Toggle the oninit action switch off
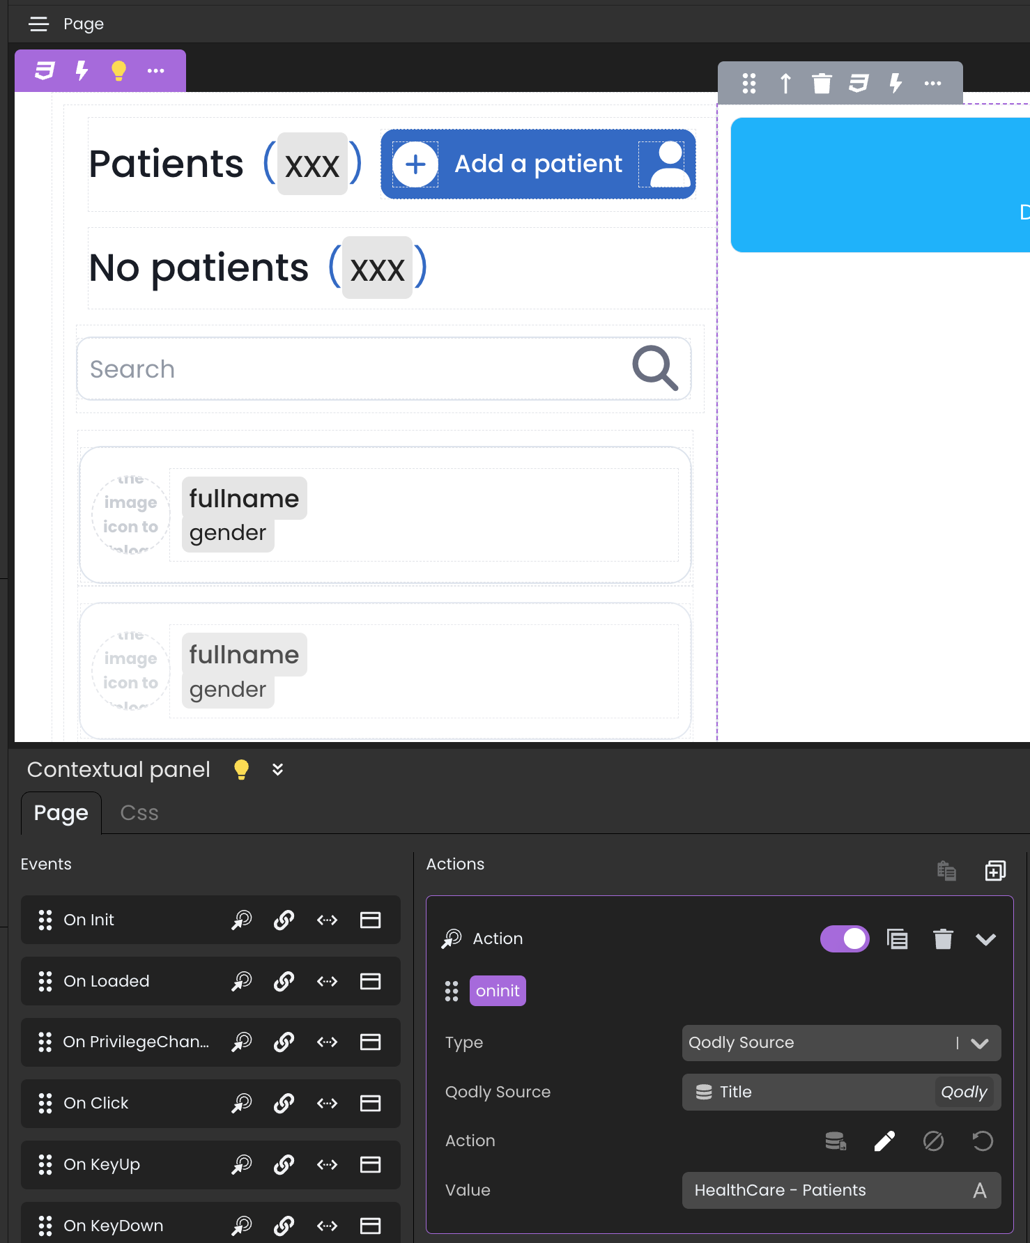Image resolution: width=1030 pixels, height=1243 pixels. click(x=845, y=939)
